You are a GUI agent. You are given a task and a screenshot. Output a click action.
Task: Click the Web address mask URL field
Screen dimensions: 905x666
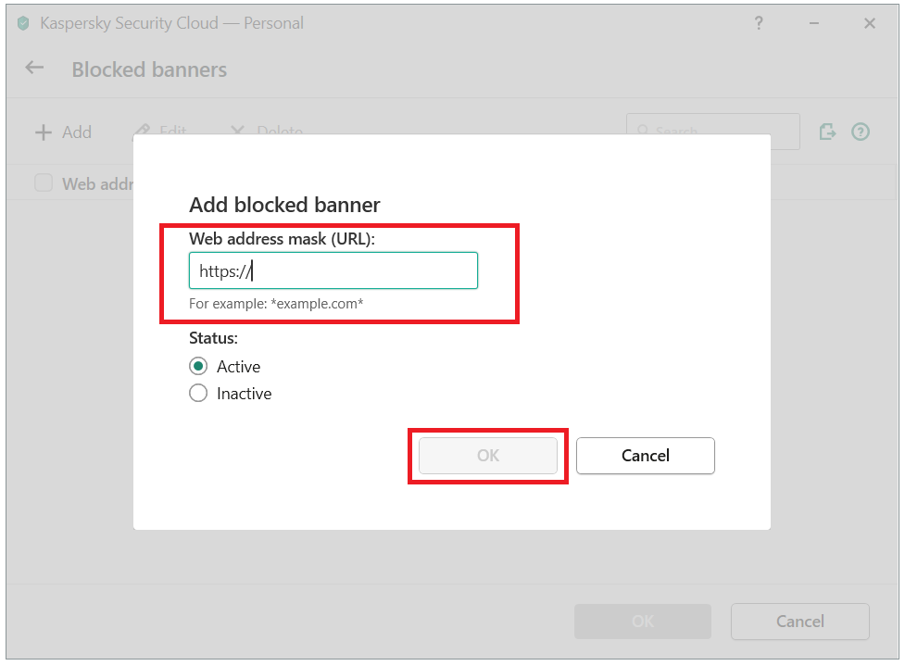coord(333,270)
